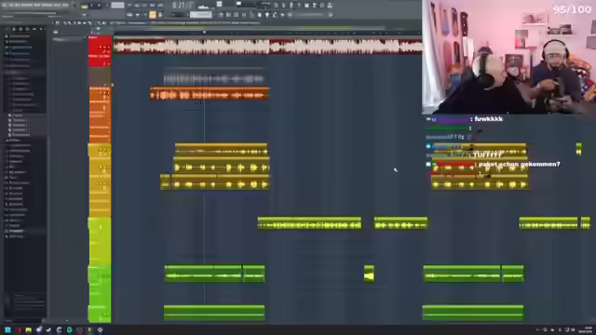
Task: Click the orange highlighted button in FL Studio toolbar
Action: 153,15
